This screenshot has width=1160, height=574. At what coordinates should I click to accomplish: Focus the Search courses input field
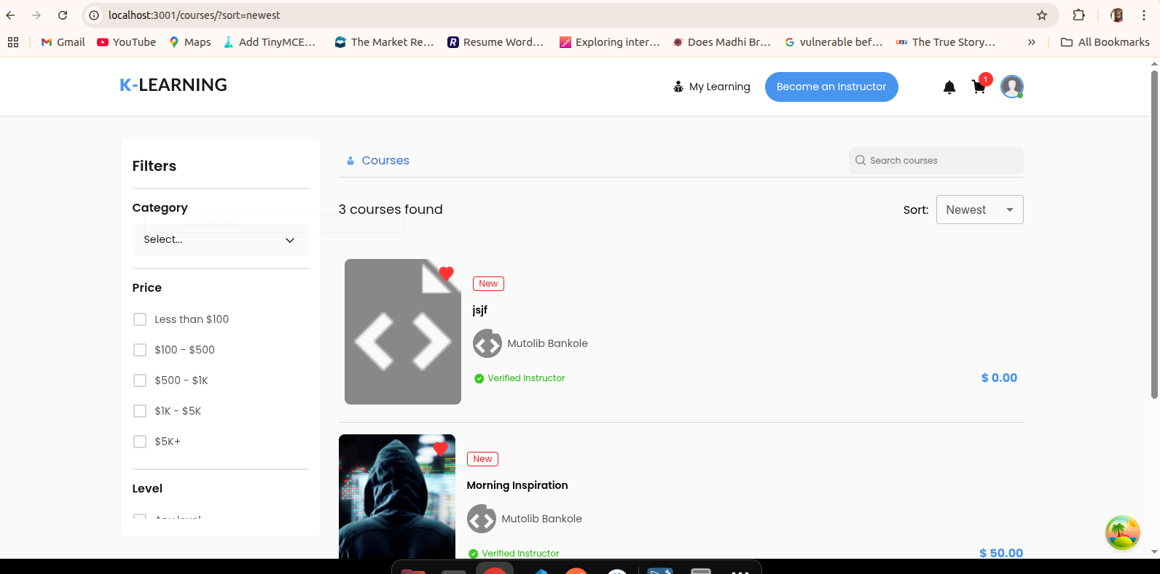[940, 161]
